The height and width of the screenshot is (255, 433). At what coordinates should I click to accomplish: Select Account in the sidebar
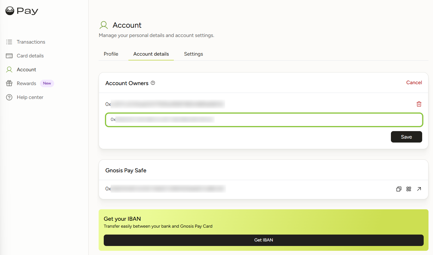(x=26, y=69)
